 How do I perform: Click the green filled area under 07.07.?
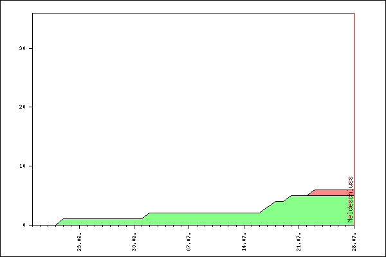pyautogui.click(x=189, y=219)
